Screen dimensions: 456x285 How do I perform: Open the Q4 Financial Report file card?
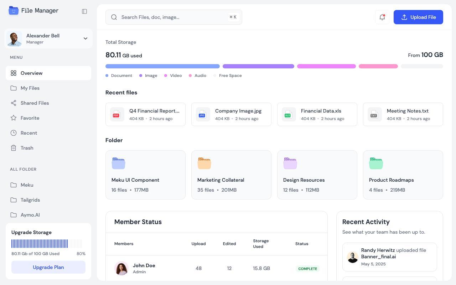[145, 114]
